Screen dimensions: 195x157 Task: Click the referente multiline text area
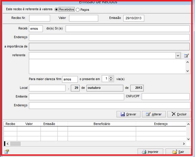pos(107,66)
